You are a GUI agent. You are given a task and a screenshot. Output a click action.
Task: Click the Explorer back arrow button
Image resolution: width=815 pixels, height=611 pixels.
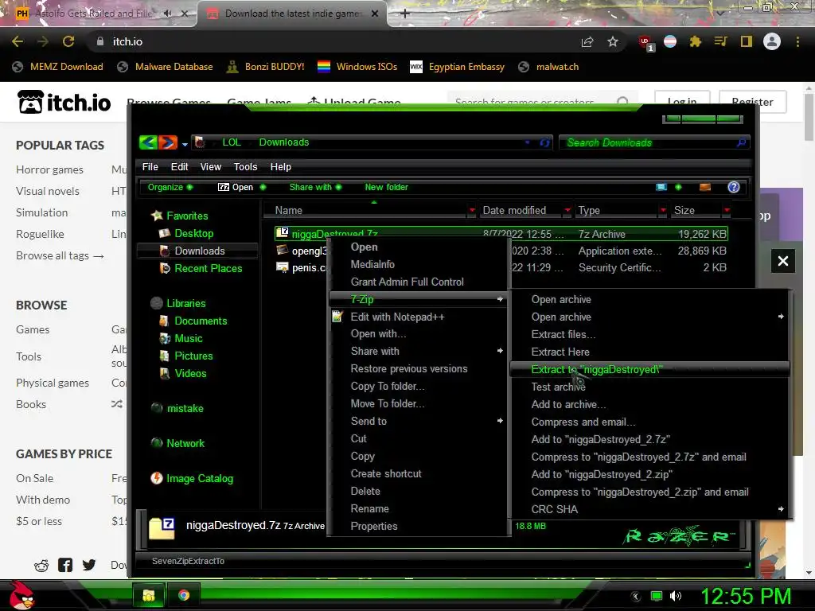pos(148,142)
